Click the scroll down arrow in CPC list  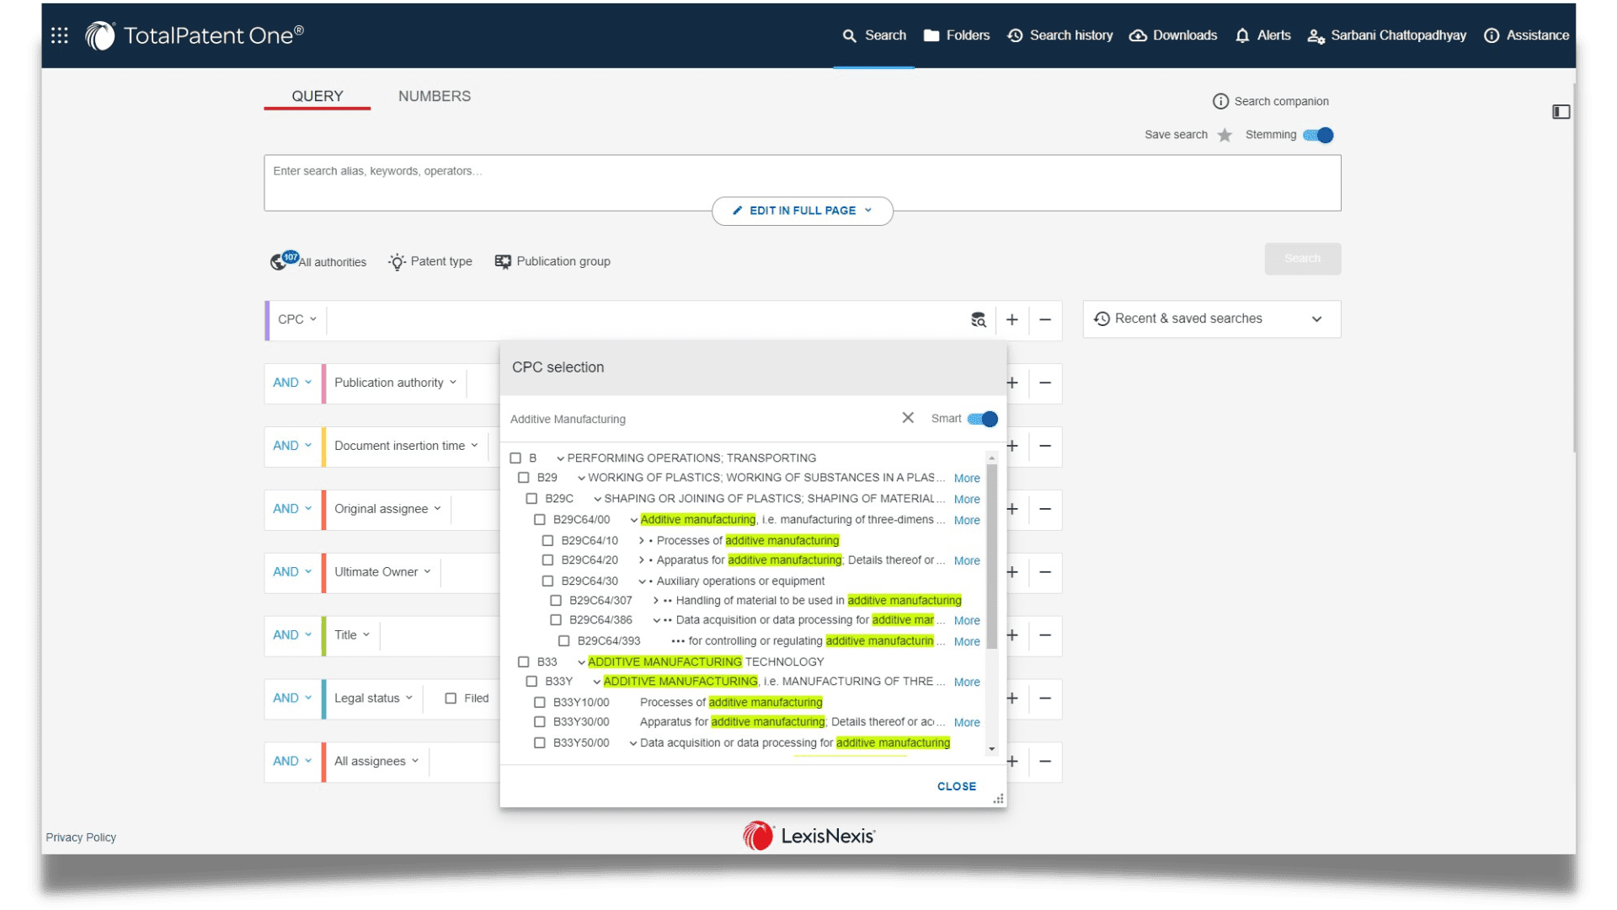992,749
